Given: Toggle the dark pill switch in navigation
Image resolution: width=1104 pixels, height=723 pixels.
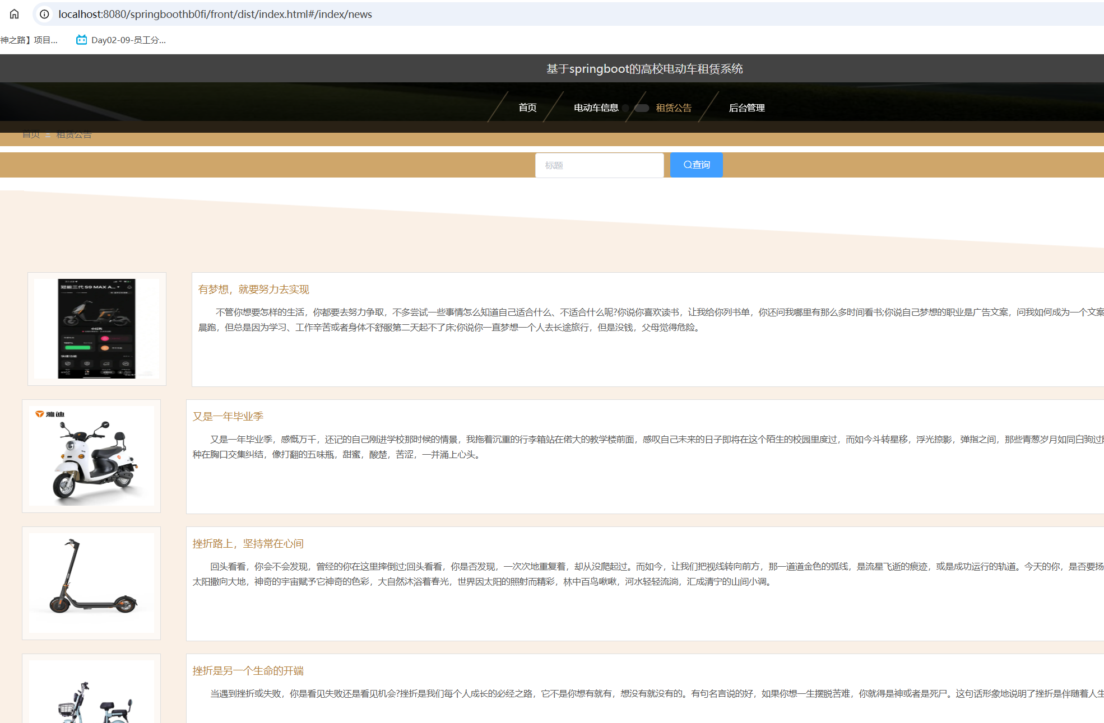Looking at the screenshot, I should coord(642,108).
